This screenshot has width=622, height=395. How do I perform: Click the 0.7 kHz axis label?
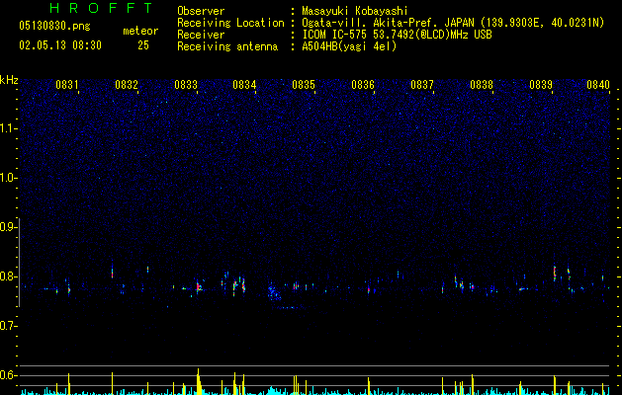coord(8,326)
